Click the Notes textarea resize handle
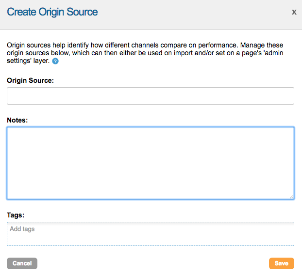The image size is (302, 277). click(291, 196)
